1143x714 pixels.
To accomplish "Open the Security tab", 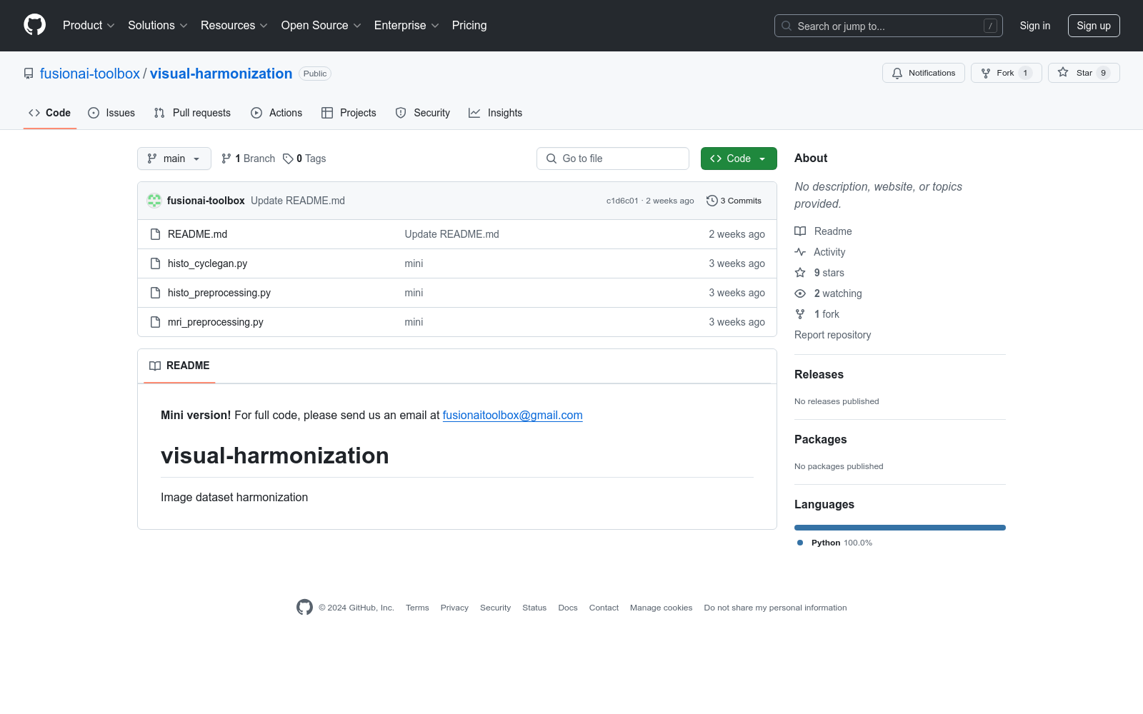I will pos(423,113).
